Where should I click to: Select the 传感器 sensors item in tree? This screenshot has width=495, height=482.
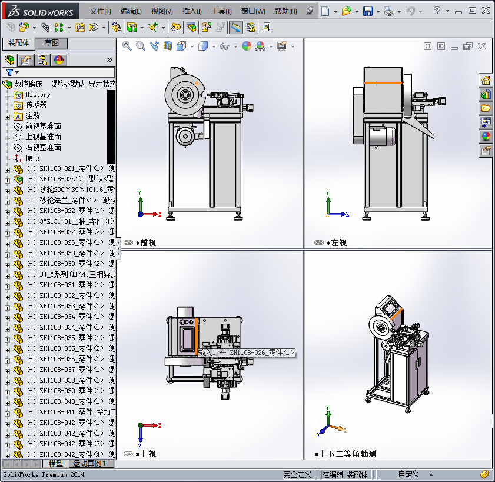coord(36,105)
